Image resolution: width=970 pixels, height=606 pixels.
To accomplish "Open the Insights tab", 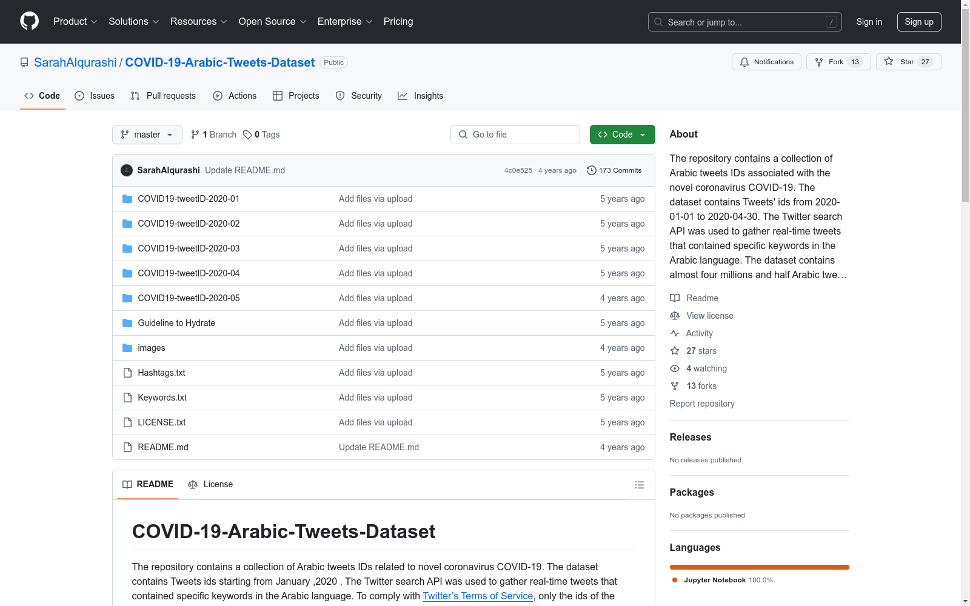I will click(x=420, y=96).
